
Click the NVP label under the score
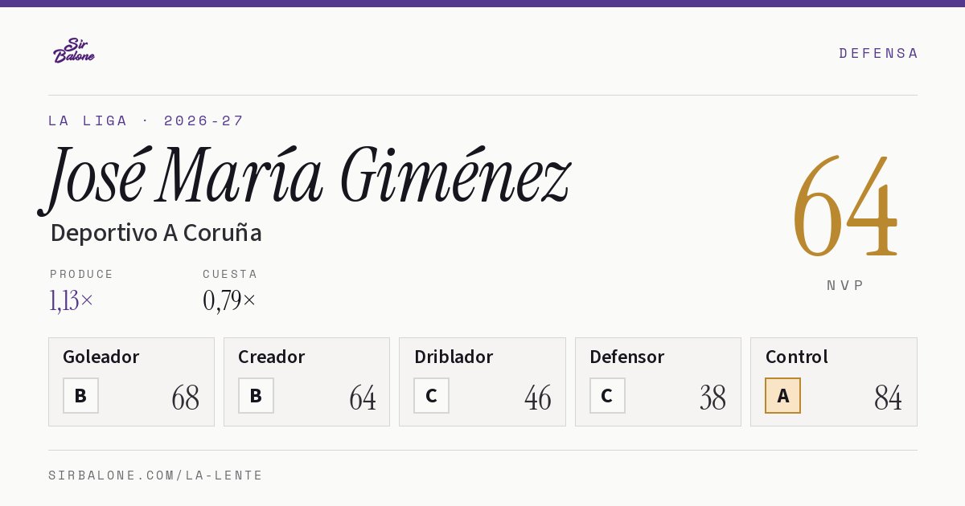[845, 285]
